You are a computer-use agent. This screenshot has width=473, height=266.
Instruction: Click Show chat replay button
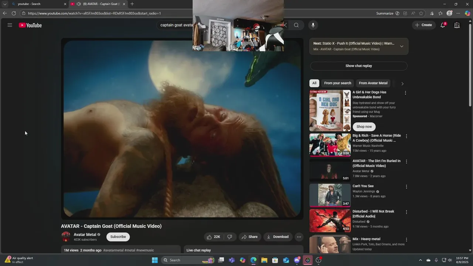(x=358, y=66)
